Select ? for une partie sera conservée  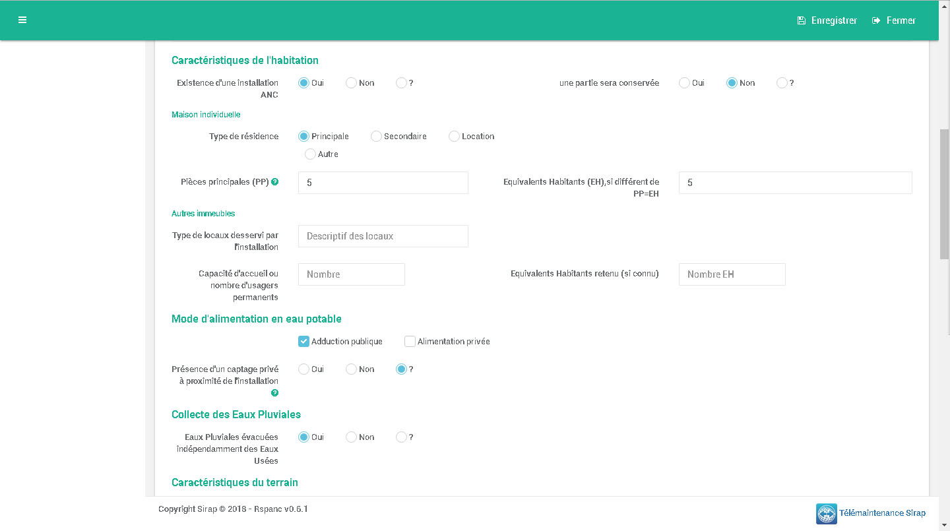782,83
